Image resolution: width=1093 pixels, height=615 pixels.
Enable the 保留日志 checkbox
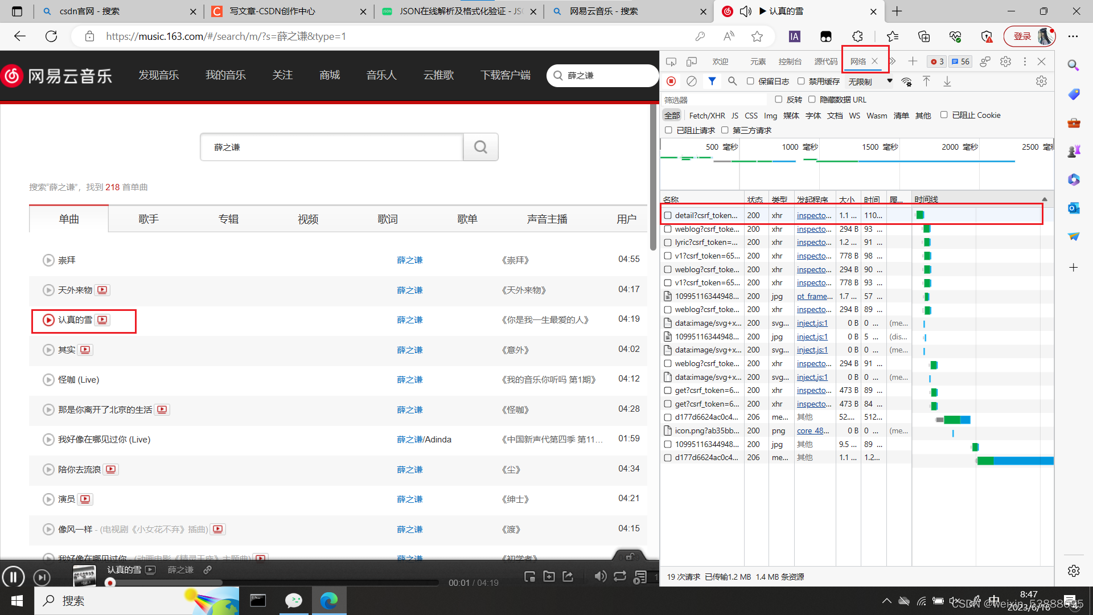coord(750,81)
